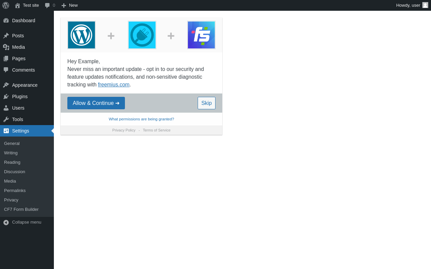
Task: Open Permalinks settings submenu
Action: point(15,190)
